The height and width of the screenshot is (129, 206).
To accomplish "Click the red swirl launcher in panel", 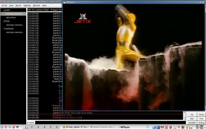I will pos(14,127).
